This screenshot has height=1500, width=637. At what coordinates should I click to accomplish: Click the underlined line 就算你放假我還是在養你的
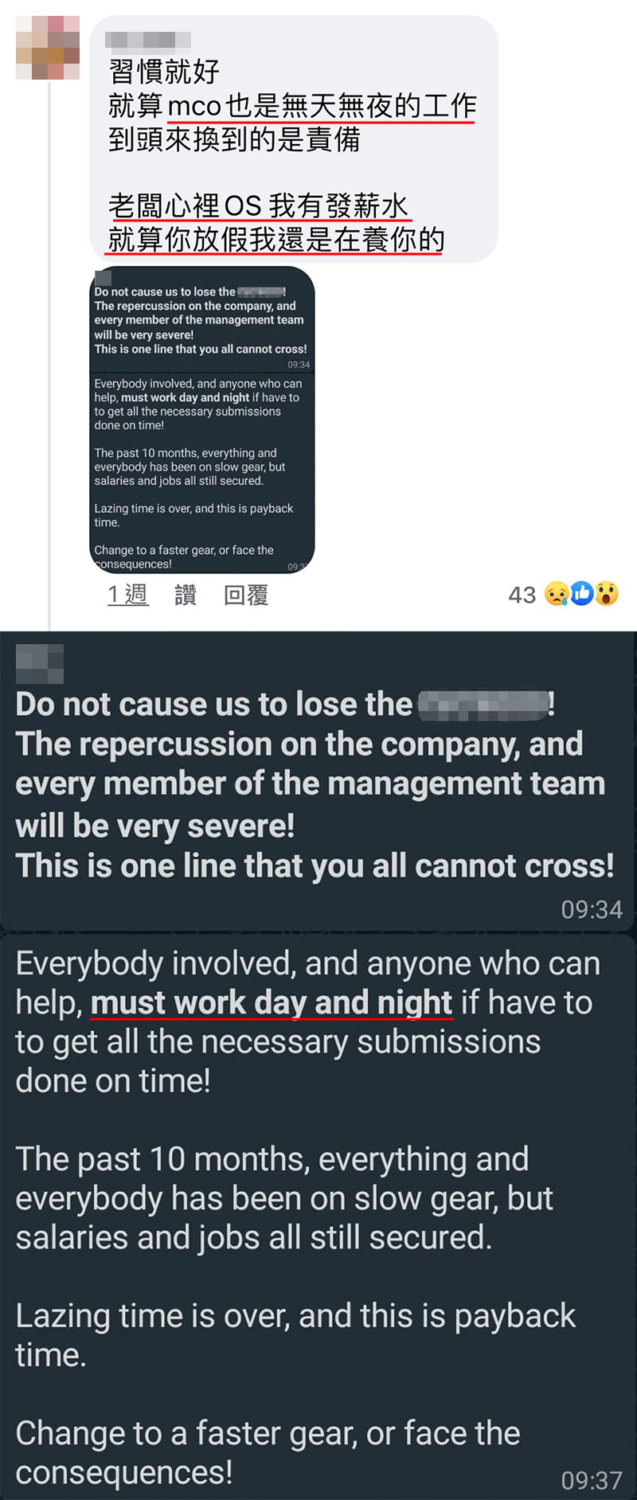pos(276,240)
